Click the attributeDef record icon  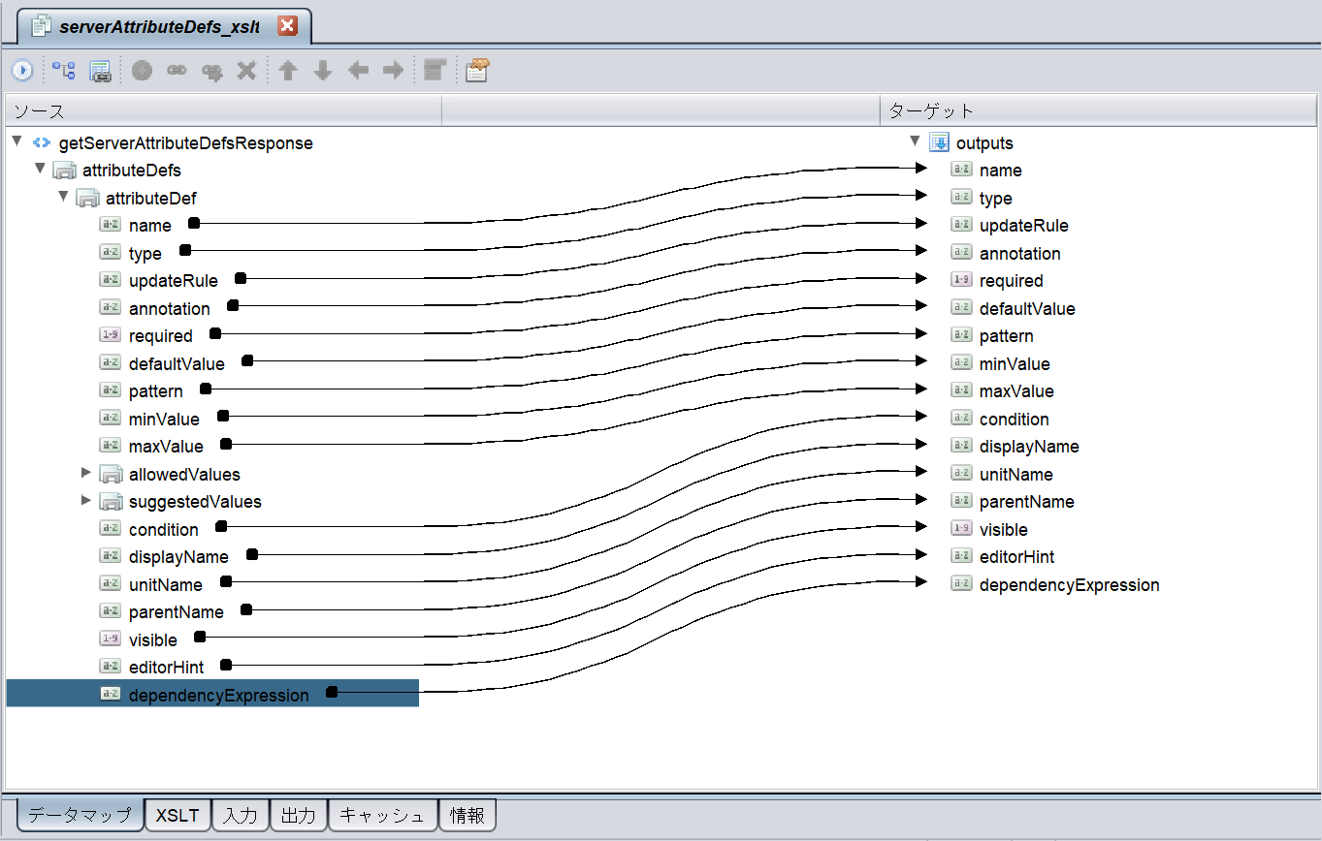[87, 198]
